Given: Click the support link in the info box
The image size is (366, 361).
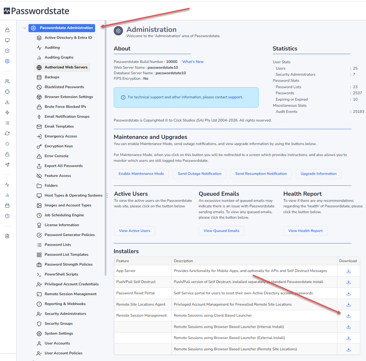Looking at the screenshot, I should pyautogui.click(x=235, y=97).
